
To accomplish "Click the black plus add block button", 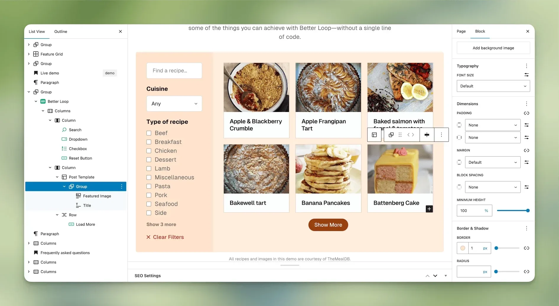I will click(x=429, y=209).
